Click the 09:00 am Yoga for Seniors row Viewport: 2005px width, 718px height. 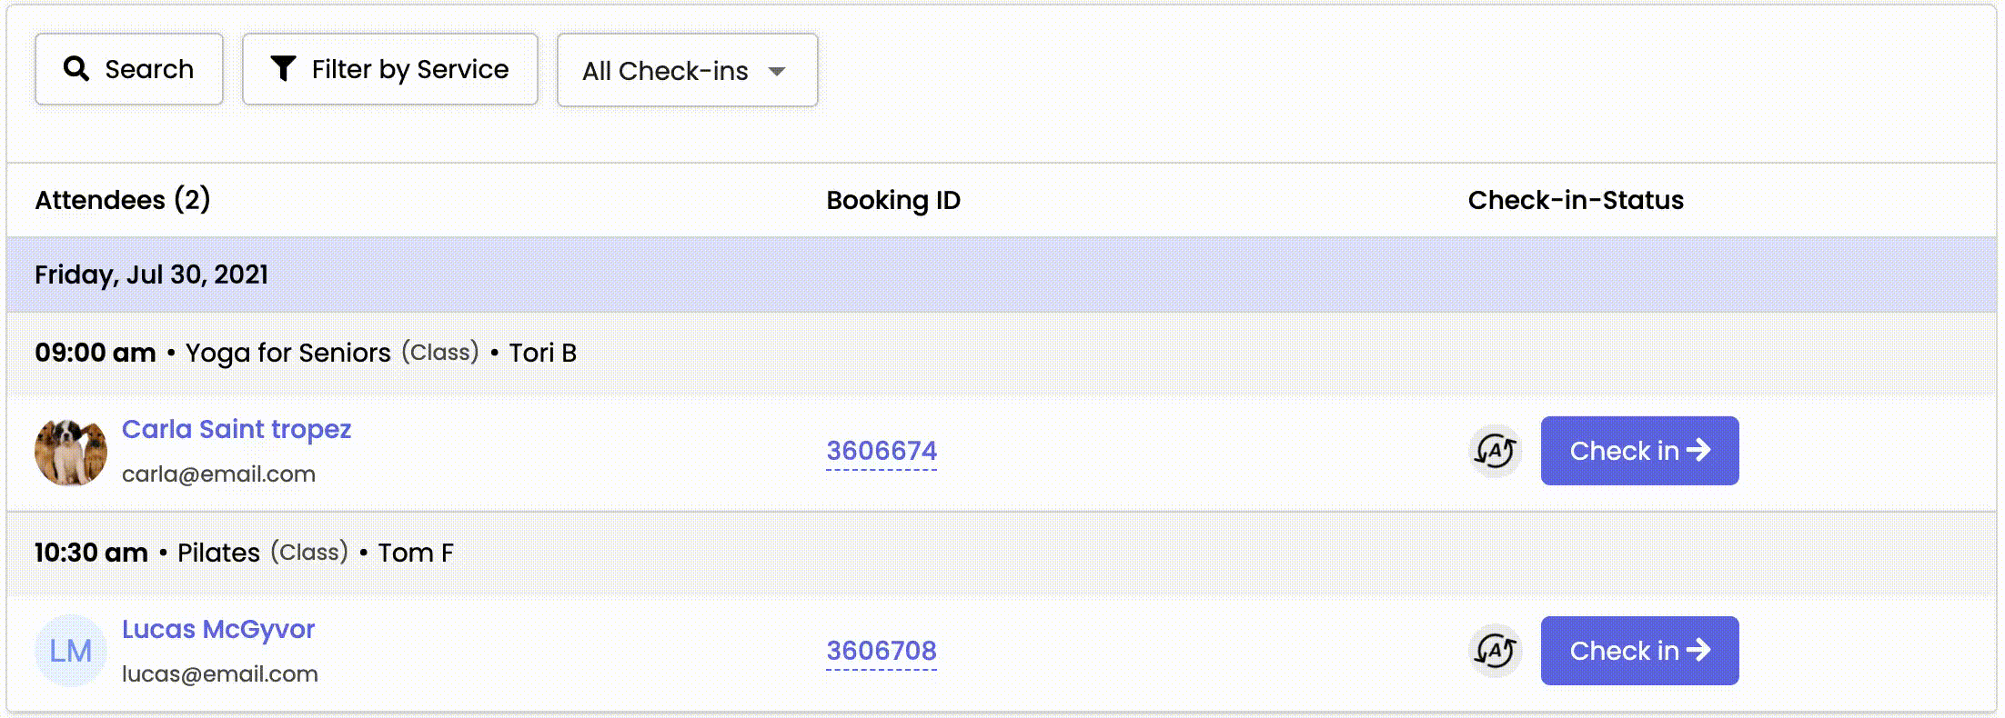[x=306, y=353]
